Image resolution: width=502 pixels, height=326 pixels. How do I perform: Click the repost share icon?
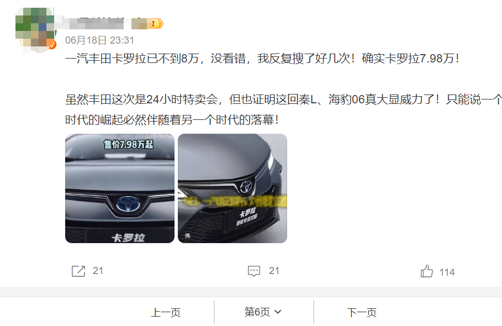tap(78, 271)
